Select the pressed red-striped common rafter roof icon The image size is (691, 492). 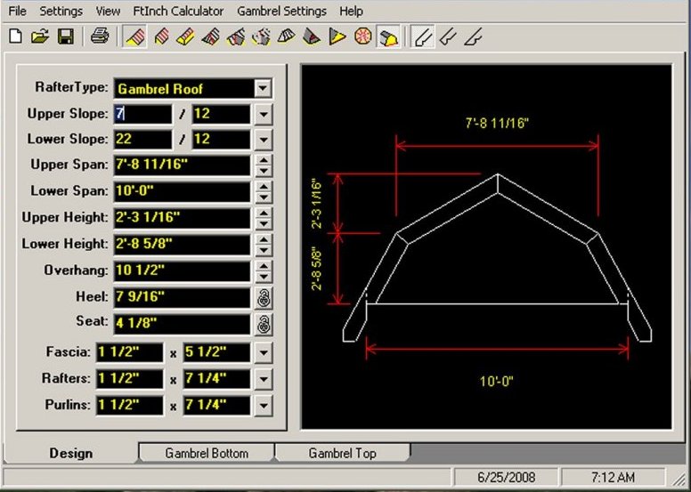click(134, 36)
